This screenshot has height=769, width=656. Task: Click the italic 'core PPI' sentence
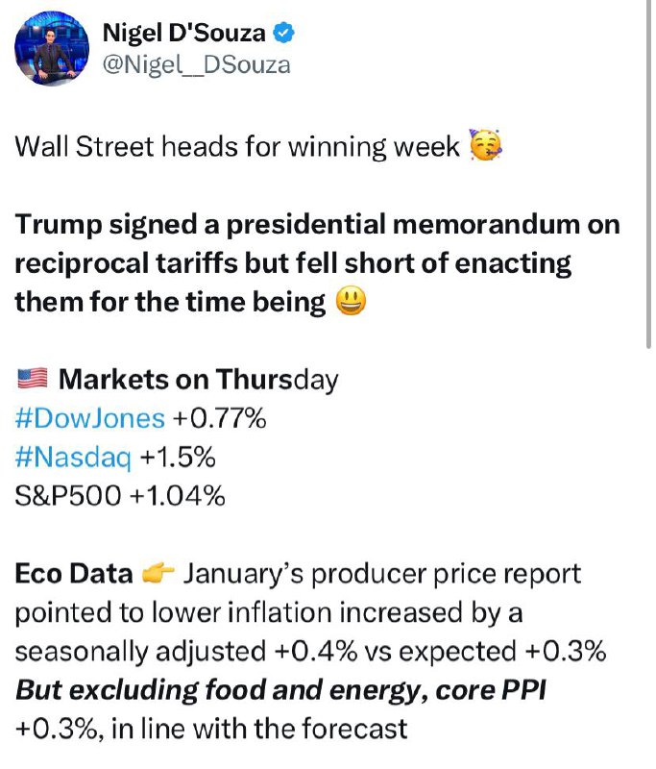tap(280, 690)
